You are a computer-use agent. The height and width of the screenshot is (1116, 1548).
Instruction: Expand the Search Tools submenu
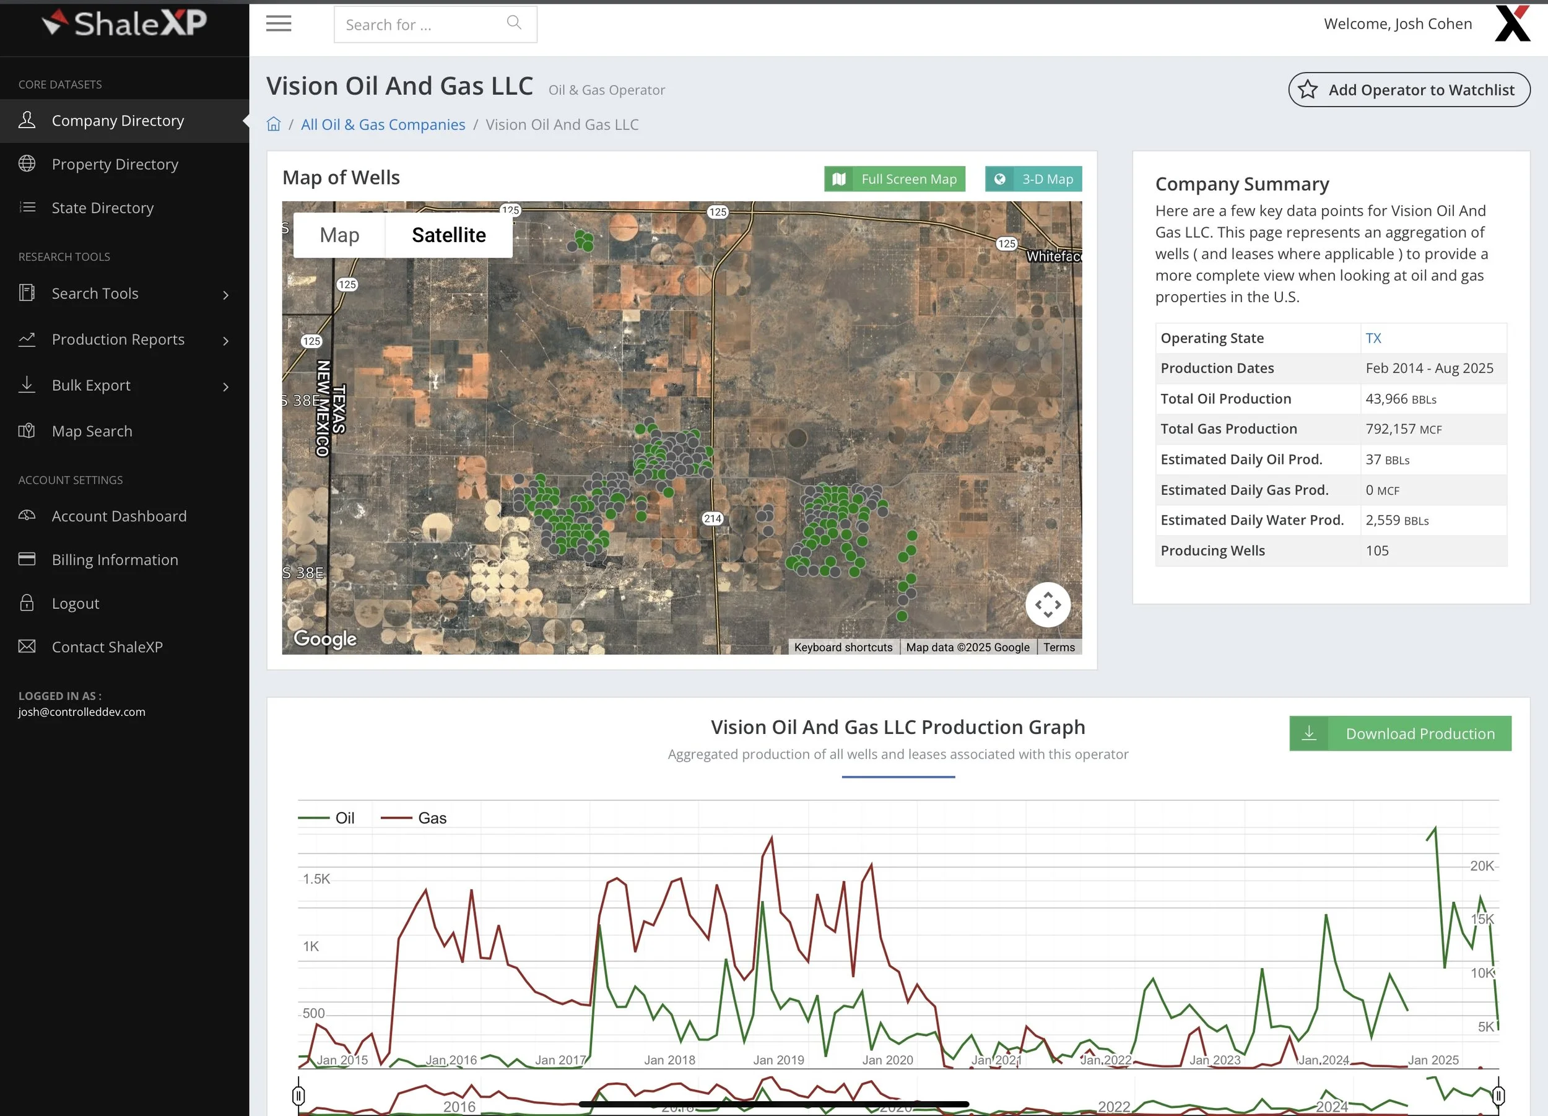pyautogui.click(x=226, y=294)
